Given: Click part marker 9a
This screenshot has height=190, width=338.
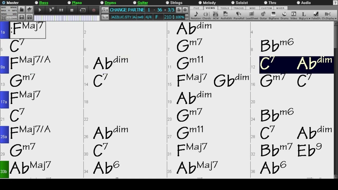Looking at the screenshot, I should 4,65.
